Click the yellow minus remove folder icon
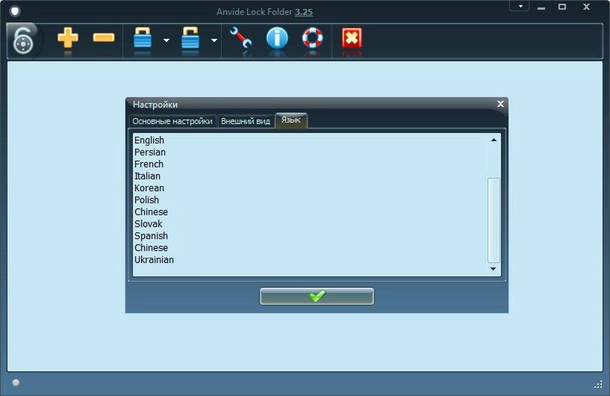Image resolution: width=610 pixels, height=396 pixels. point(104,37)
